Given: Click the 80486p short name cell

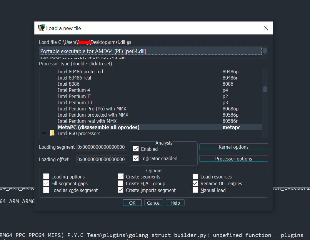Looking at the screenshot, I should click(231, 72).
